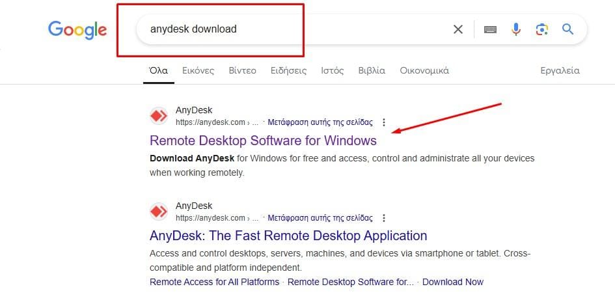Open three-dot menu for second result
This screenshot has height=302, width=615.
[x=384, y=218]
